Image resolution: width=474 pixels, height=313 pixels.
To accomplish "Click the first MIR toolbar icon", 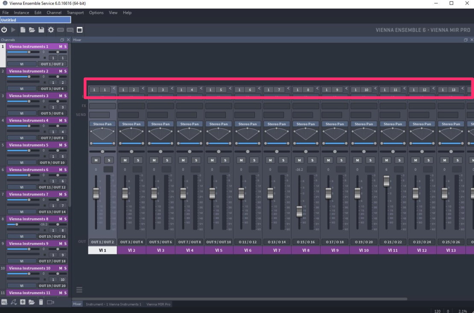I will click(61, 30).
